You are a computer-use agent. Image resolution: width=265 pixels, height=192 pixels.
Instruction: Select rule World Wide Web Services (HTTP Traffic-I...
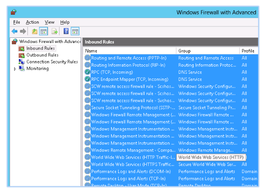tap(133, 157)
